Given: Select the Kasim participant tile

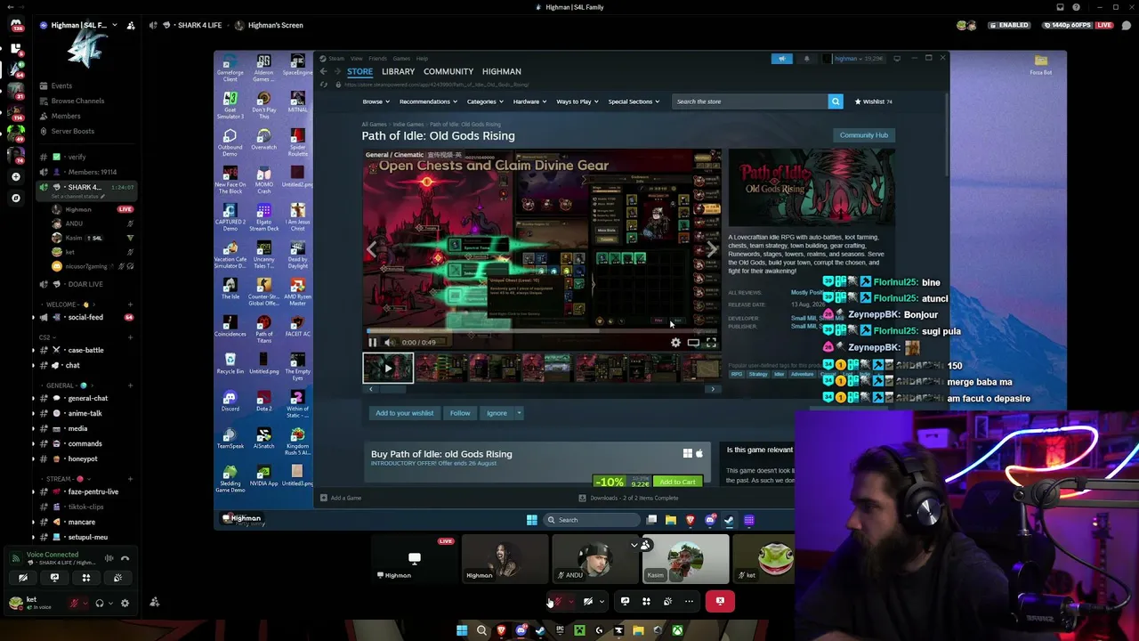Looking at the screenshot, I should coord(685,559).
